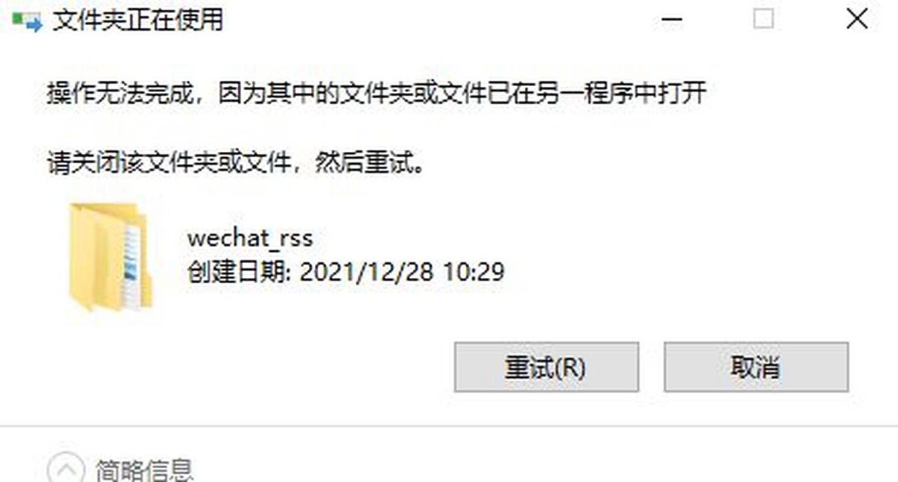Minimize the 文件夹正在使用 dialog
898x482 pixels.
(x=671, y=20)
